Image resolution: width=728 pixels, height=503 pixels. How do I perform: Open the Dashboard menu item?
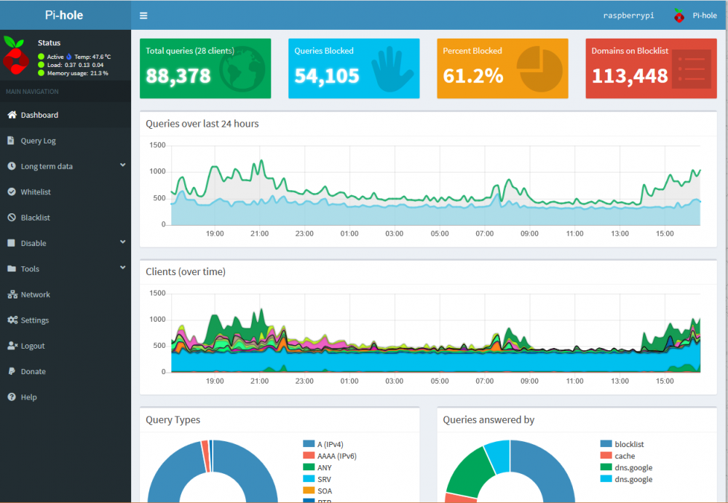(66, 115)
